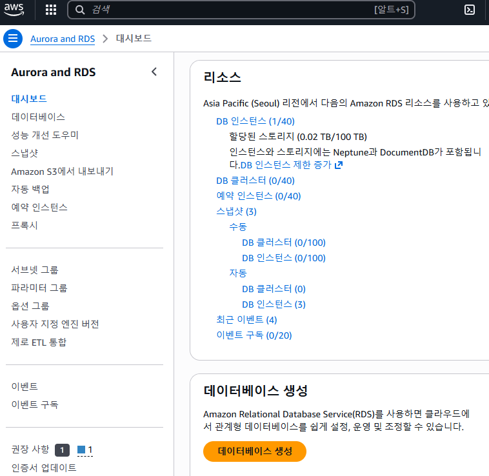Open Amazon S3에서 내보내기 in the sidebar

[62, 171]
